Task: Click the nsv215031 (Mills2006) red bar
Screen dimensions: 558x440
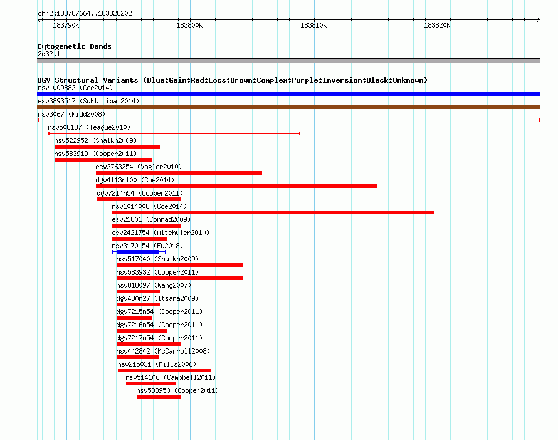Action: 164,370
